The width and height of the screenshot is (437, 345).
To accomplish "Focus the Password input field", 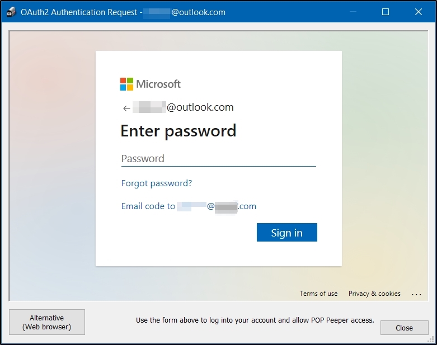I will click(x=218, y=159).
